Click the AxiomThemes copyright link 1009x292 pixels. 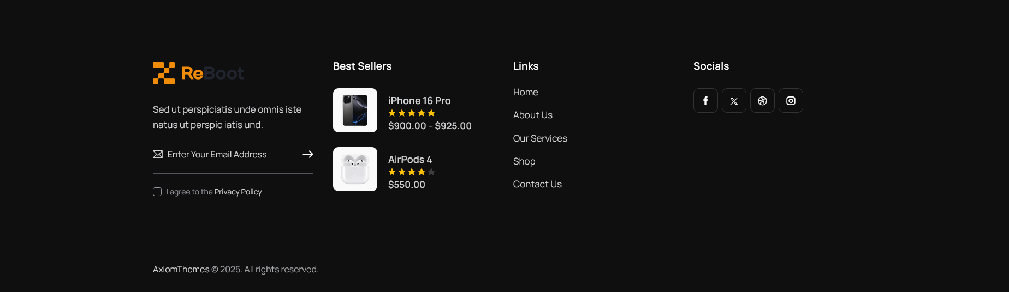click(181, 269)
